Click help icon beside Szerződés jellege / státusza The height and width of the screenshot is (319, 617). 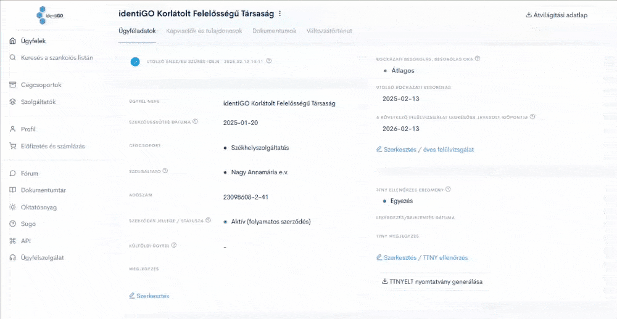209,220
